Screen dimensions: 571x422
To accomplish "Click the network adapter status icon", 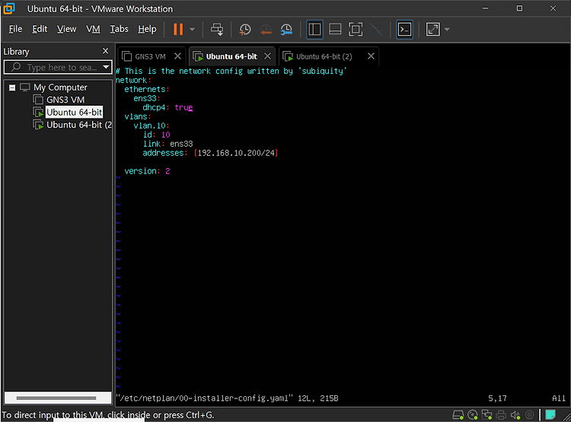I will click(x=487, y=414).
